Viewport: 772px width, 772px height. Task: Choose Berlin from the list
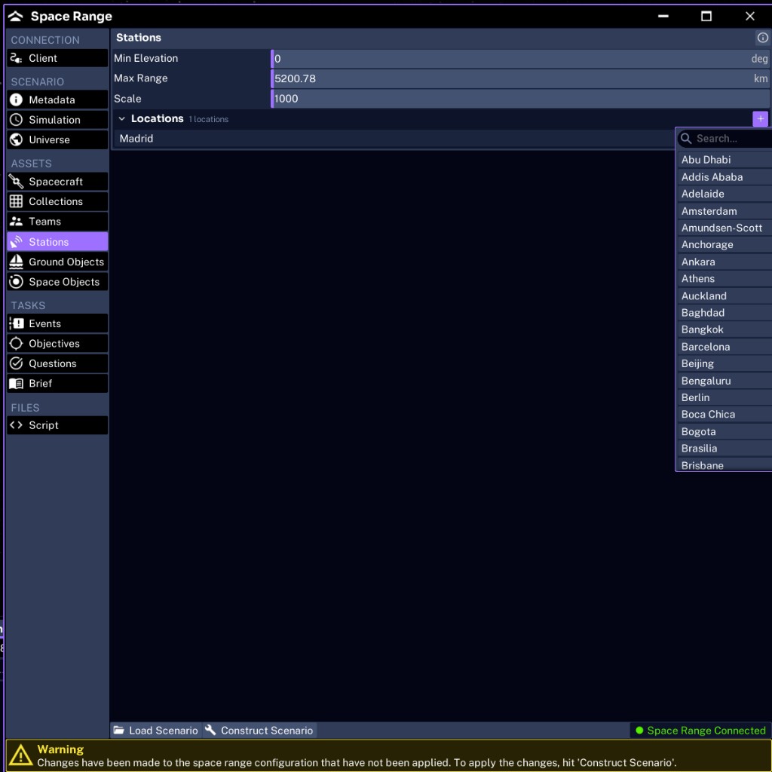point(725,397)
